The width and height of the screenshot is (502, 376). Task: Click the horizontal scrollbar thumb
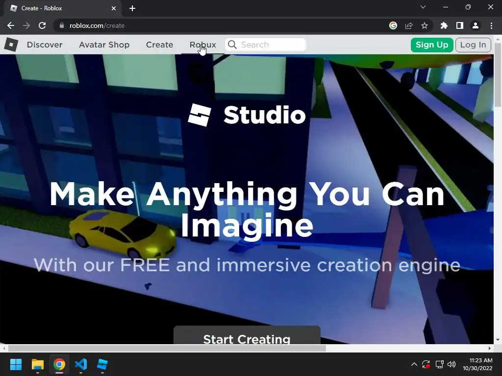(167, 348)
